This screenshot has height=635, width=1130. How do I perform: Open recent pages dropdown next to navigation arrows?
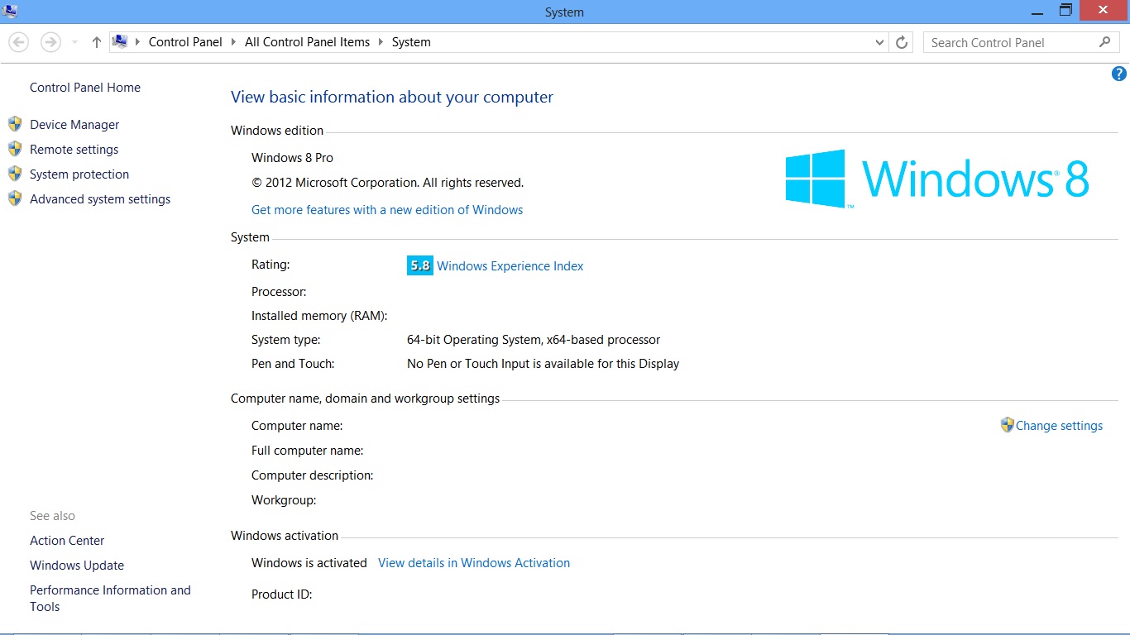(x=74, y=41)
